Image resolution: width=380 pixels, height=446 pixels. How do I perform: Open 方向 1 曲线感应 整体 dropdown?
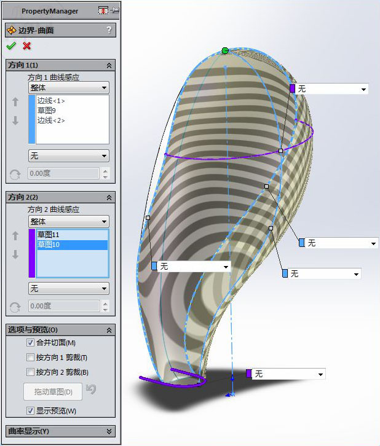coord(69,88)
